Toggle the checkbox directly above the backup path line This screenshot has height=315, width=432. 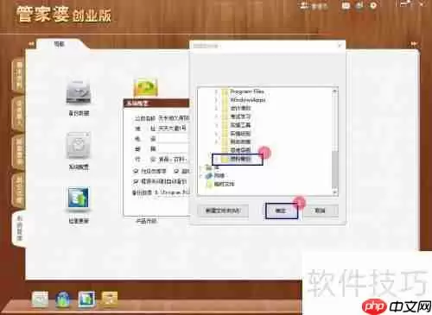click(x=136, y=181)
